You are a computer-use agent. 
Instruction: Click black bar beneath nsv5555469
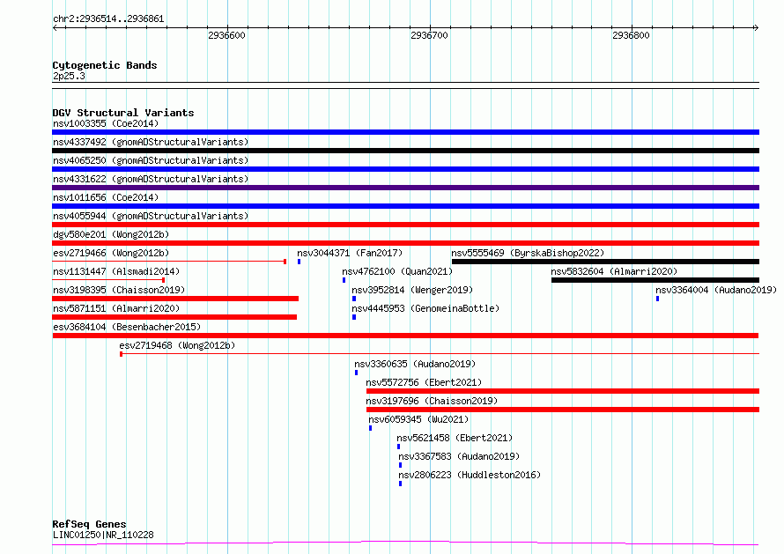pyautogui.click(x=605, y=262)
